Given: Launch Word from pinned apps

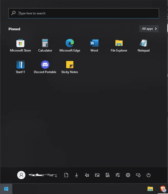Looking at the screenshot, I should click(x=94, y=46).
